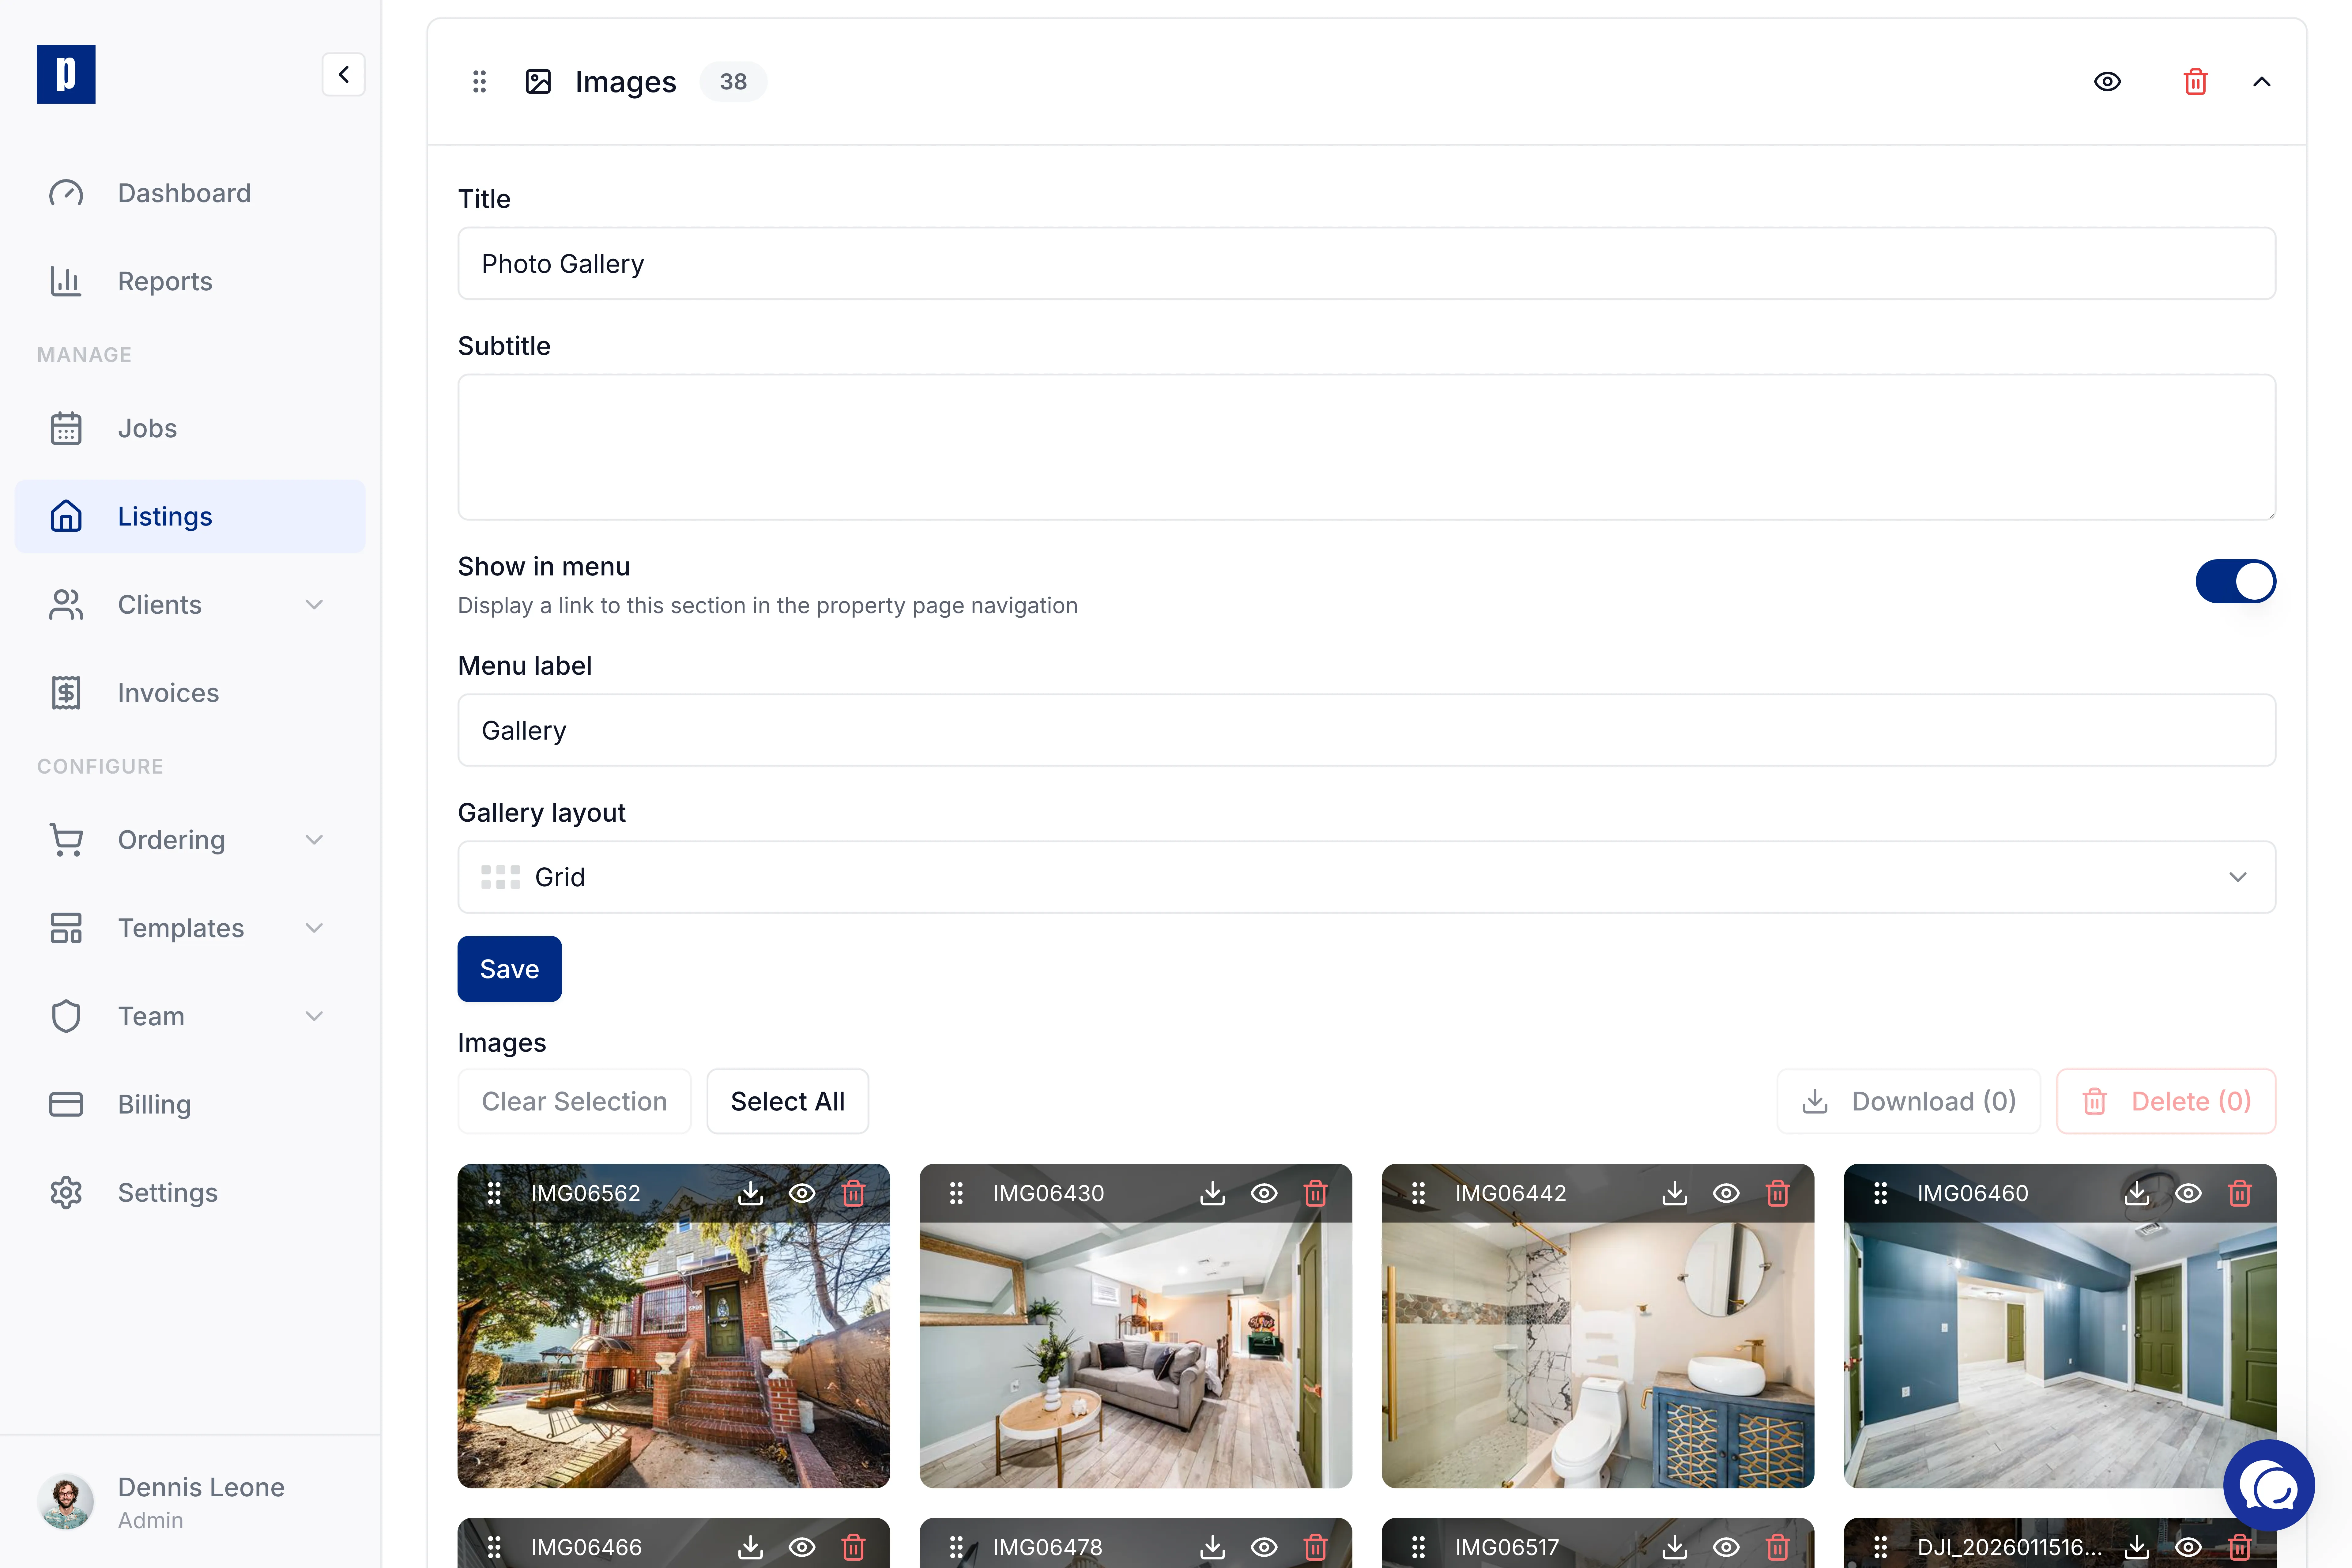Delete image IMG06517
Image resolution: width=2352 pixels, height=1568 pixels.
1777,1547
